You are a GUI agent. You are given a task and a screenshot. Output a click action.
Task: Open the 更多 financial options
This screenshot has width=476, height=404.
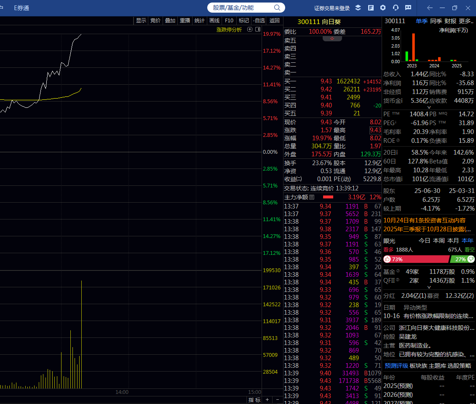click(466, 21)
